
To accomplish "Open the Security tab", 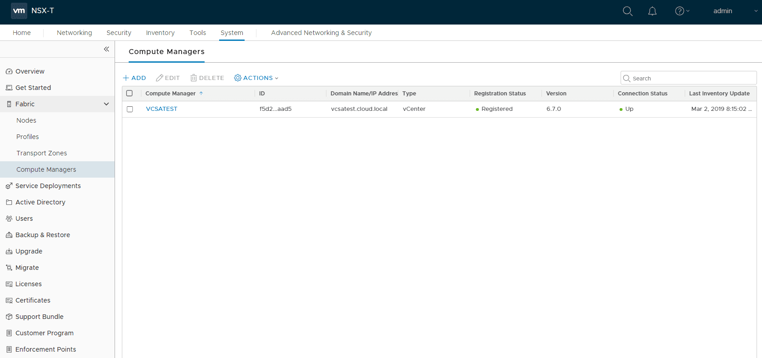I will [x=119, y=33].
